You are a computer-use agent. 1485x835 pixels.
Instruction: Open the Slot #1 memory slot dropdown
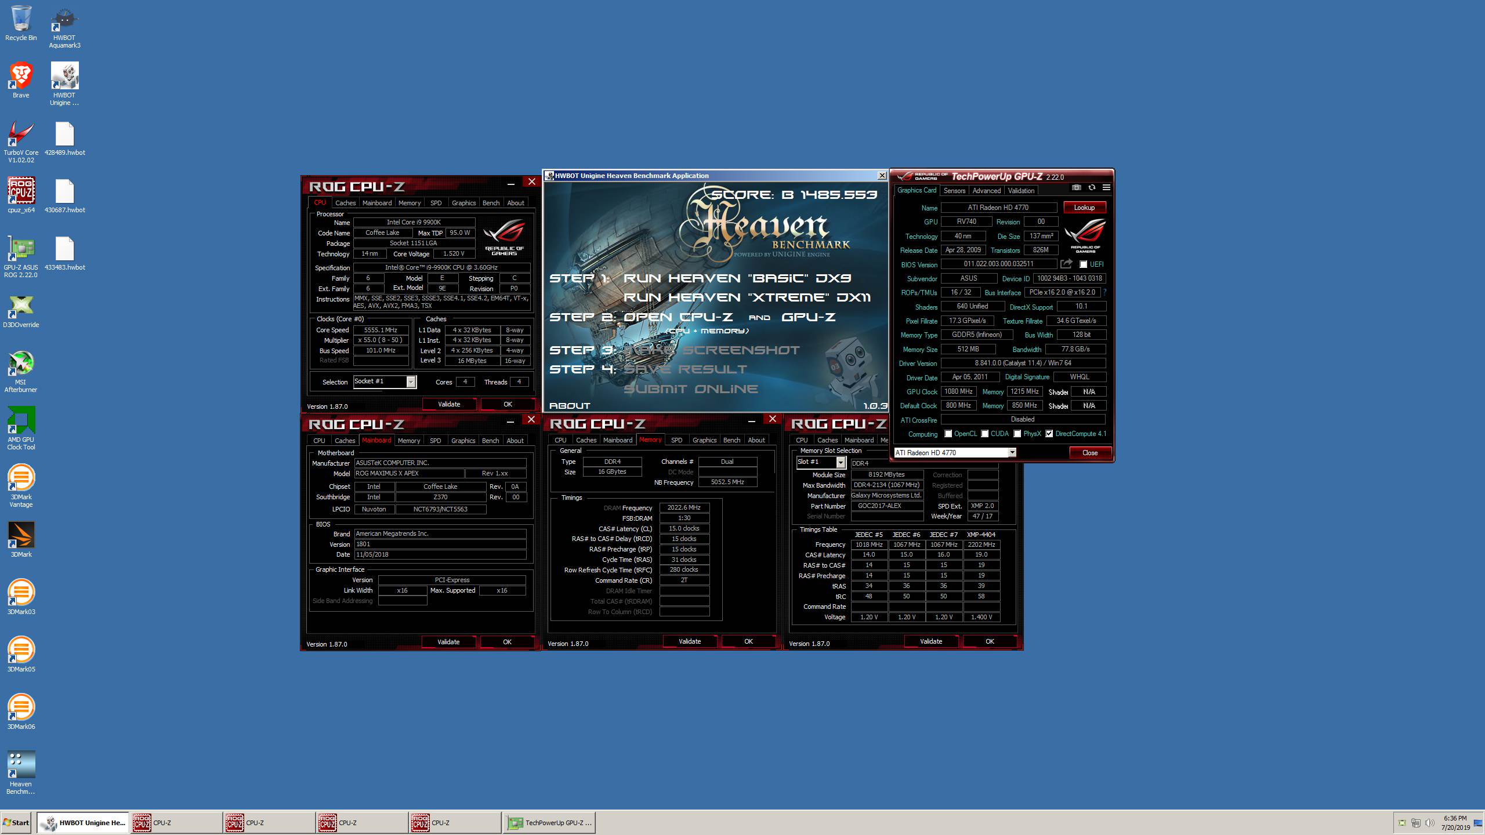841,462
